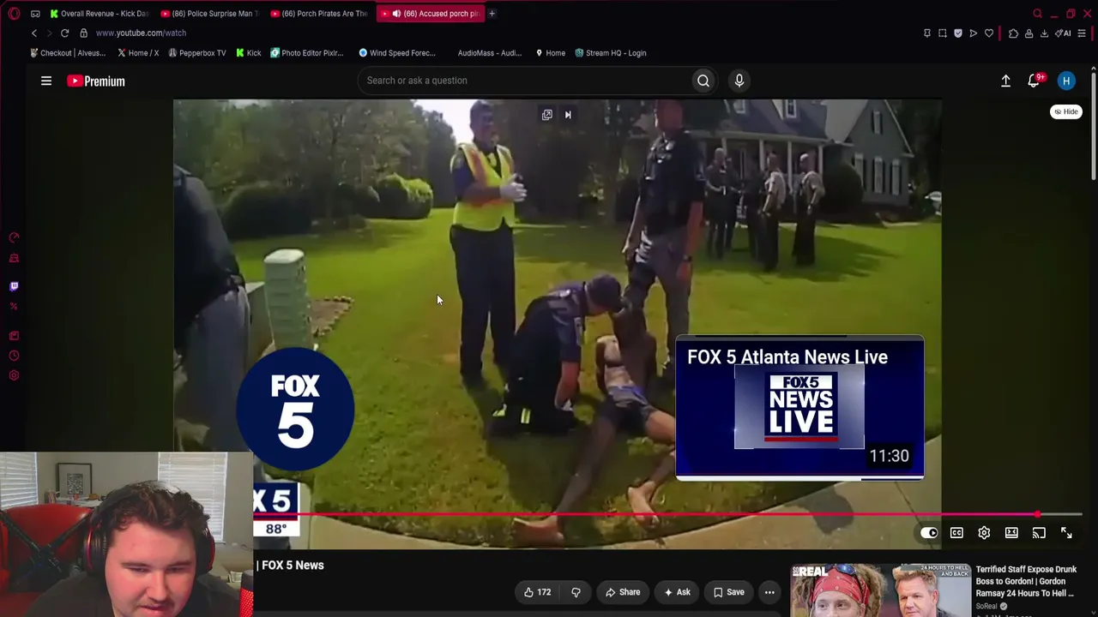Seek using the red video progress bar
This screenshot has height=617, width=1098.
668,515
